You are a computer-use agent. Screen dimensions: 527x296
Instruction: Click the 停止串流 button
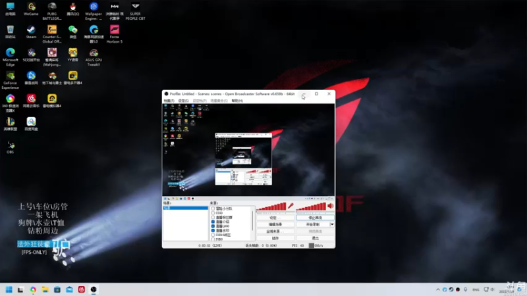coord(315,218)
